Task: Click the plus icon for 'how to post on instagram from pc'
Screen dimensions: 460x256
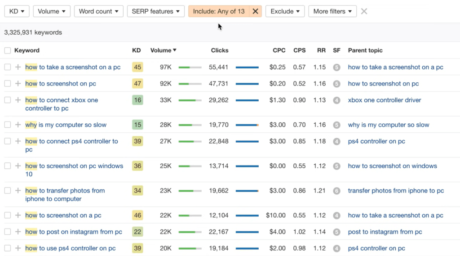Action: click(x=18, y=232)
